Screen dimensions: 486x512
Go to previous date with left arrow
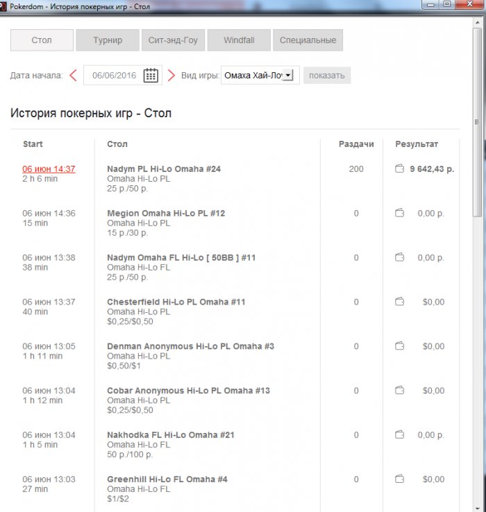pyautogui.click(x=73, y=76)
